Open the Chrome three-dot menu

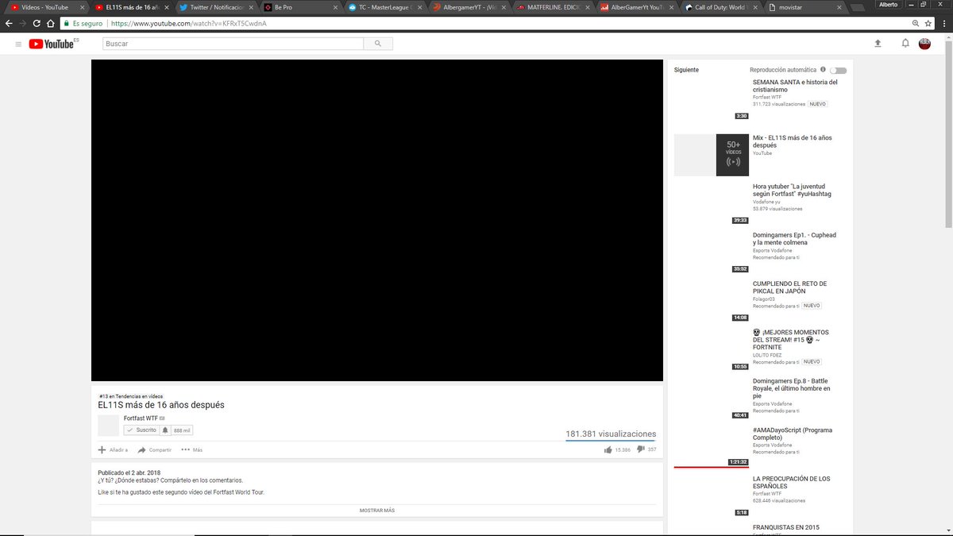click(944, 23)
